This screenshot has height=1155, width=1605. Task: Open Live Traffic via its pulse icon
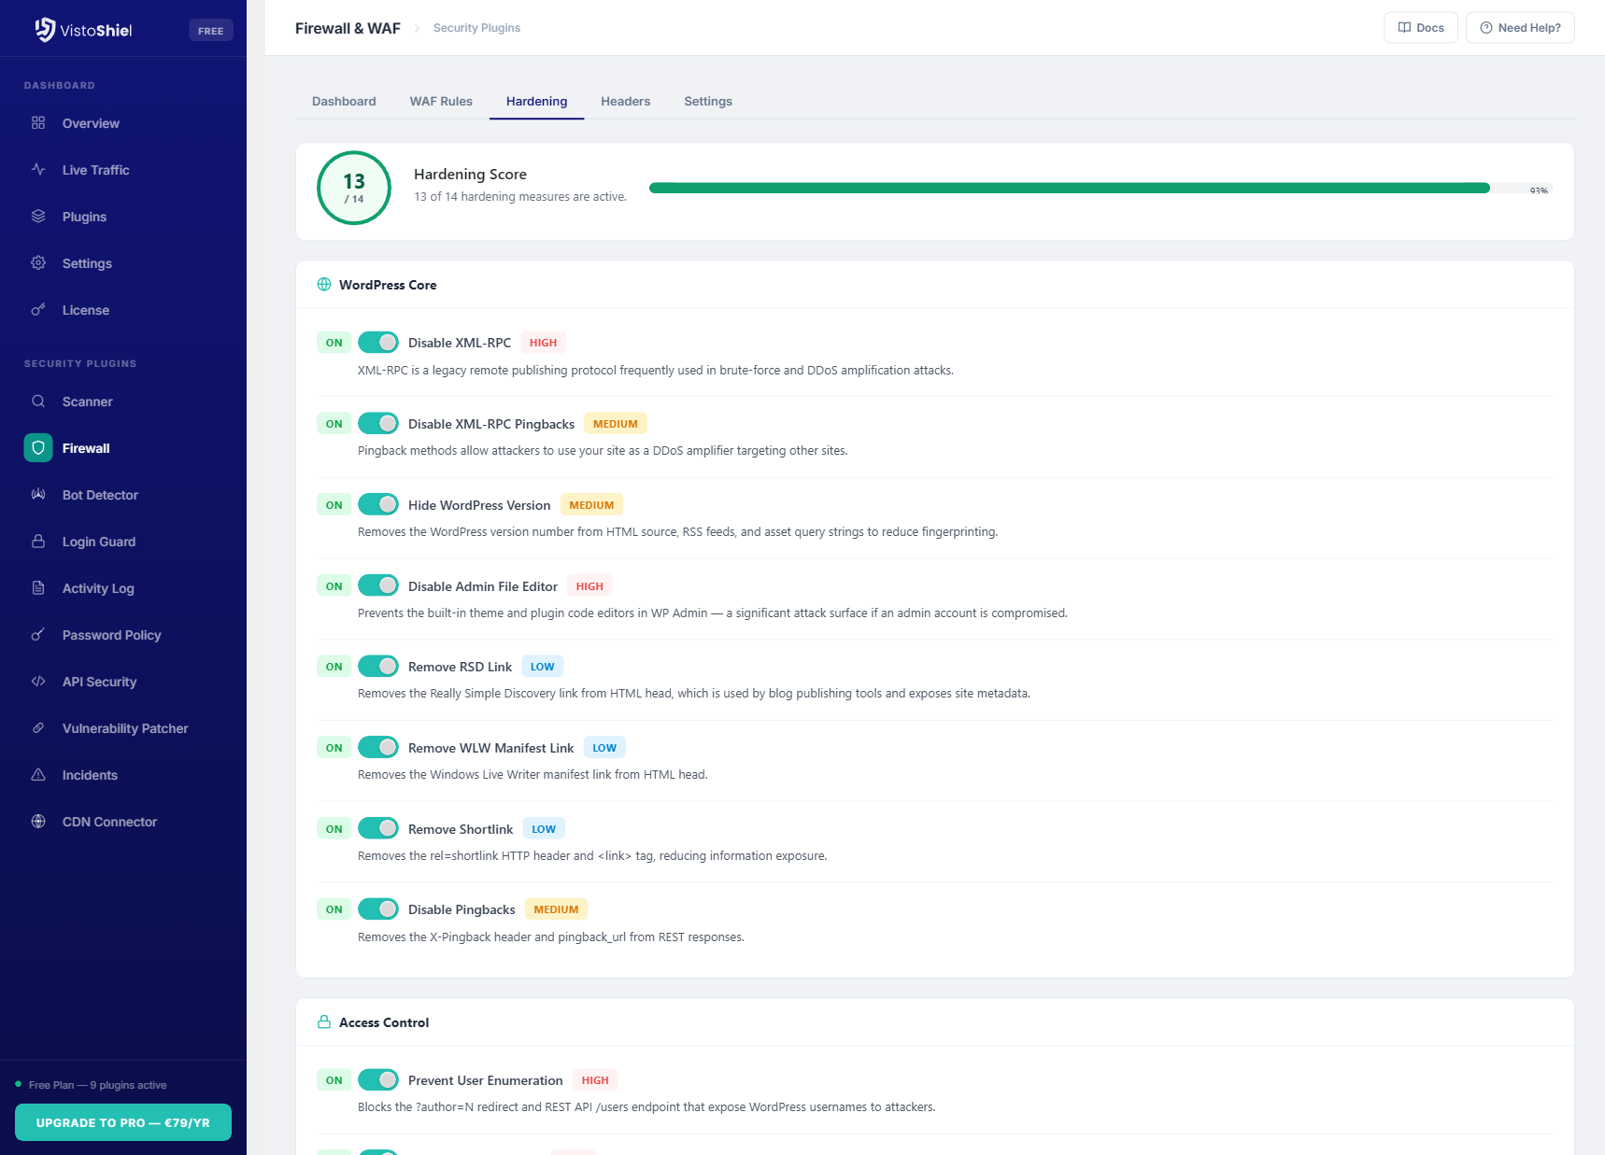click(x=38, y=169)
